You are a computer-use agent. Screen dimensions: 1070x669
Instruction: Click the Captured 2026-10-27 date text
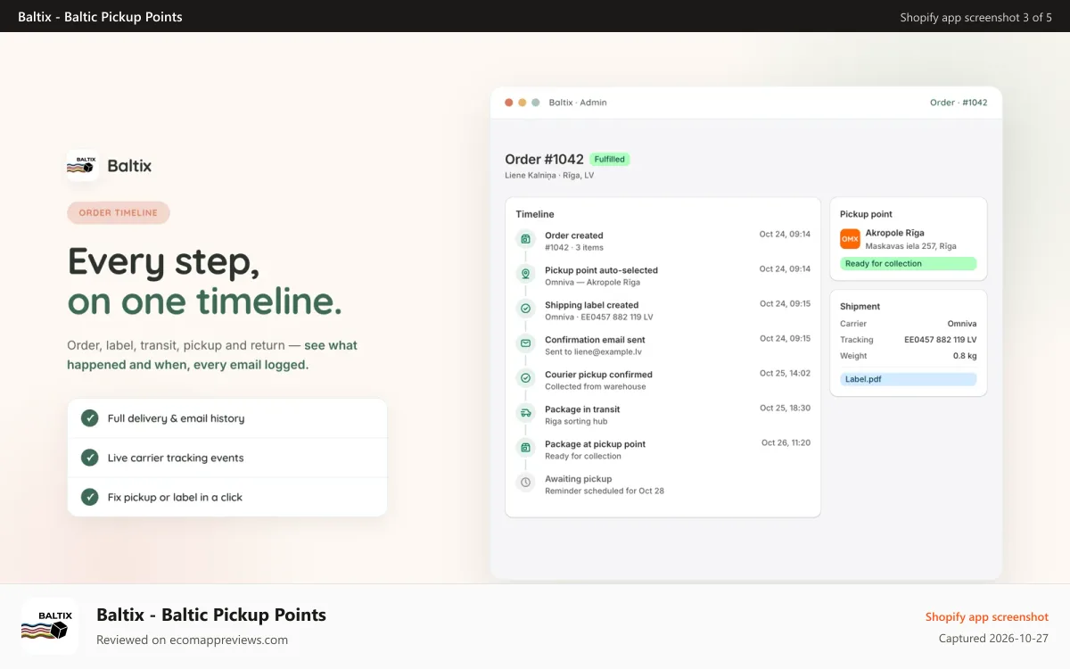tap(993, 639)
